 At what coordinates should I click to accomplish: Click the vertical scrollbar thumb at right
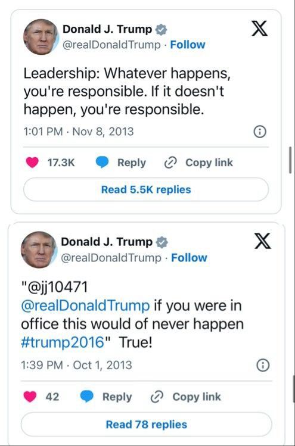(290, 160)
